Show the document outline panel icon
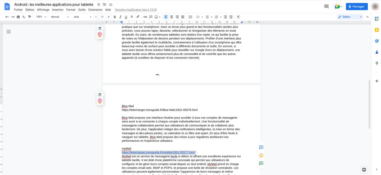 click(9, 31)
